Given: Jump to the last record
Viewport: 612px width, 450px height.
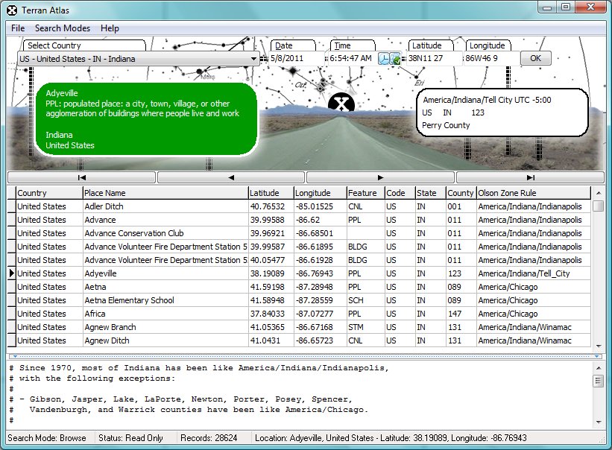Looking at the screenshot, I should point(531,177).
